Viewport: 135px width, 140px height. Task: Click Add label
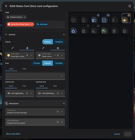coord(42,24)
